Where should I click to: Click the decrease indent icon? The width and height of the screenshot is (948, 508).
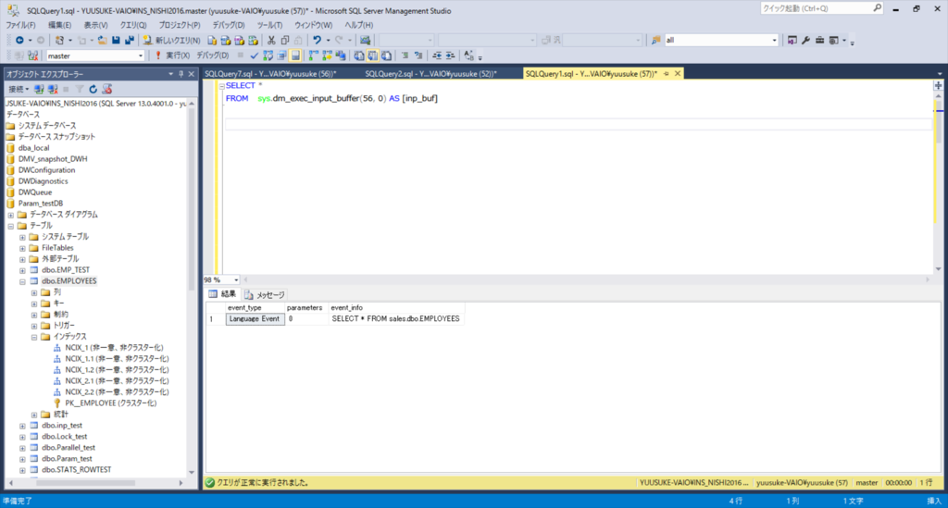437,56
